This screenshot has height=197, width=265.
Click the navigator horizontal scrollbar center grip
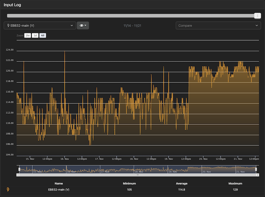[x=138, y=175]
